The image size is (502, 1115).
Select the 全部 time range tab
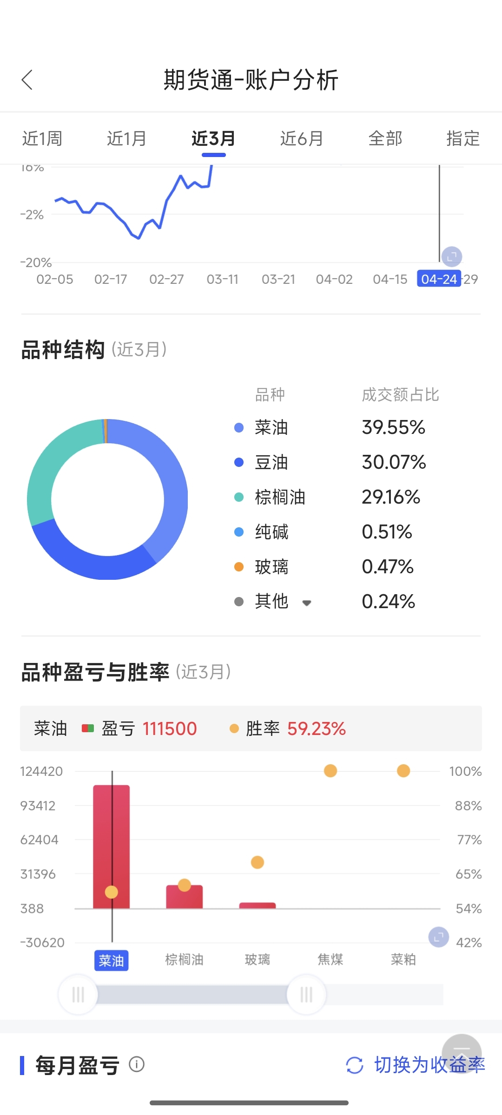[x=385, y=138]
